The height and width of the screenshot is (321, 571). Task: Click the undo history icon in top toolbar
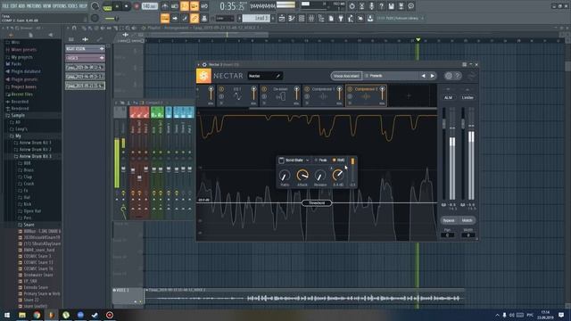coord(352,6)
